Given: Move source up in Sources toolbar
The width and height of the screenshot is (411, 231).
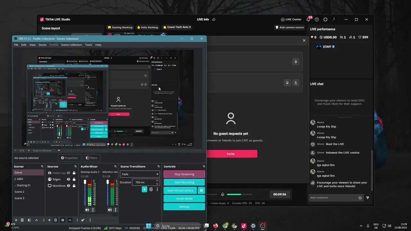Looking at the screenshot, I should coord(70,220).
